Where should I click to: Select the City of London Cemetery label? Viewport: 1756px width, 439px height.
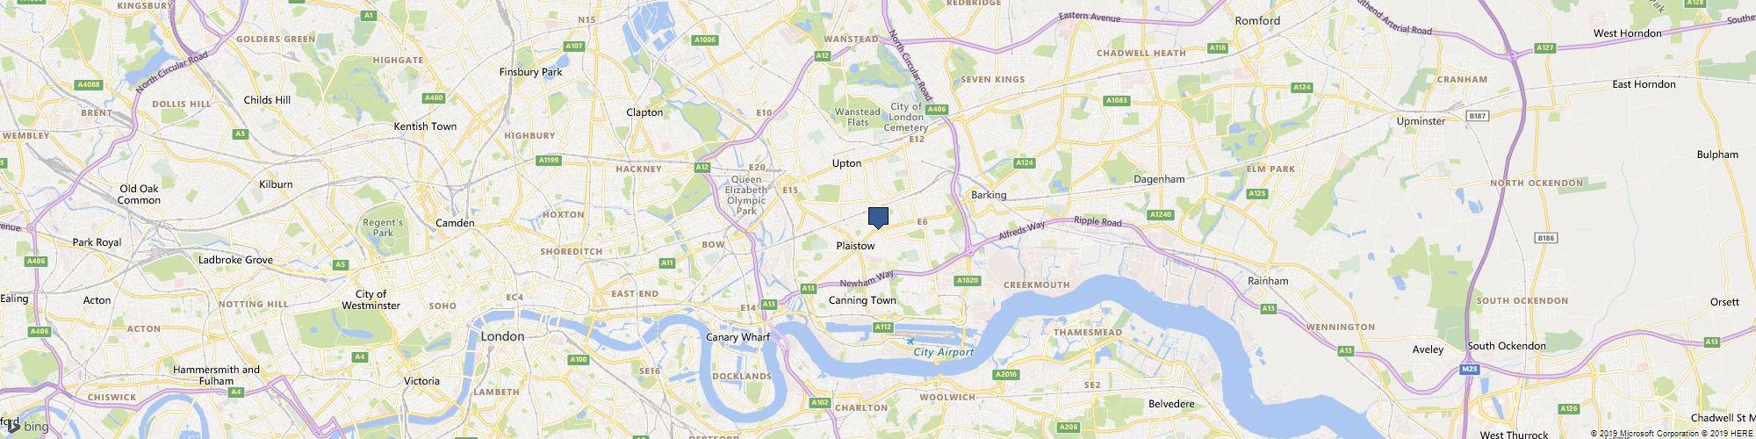[906, 117]
